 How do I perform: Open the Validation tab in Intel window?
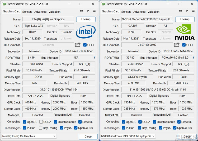tap(54, 12)
